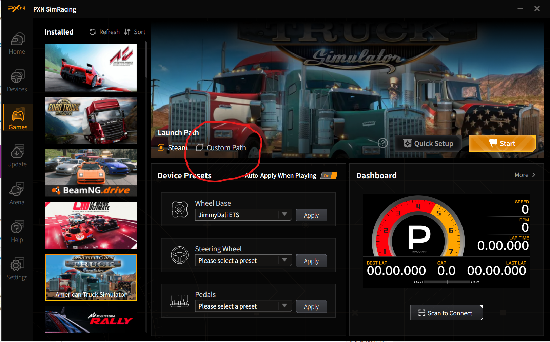Apply the Steering Wheel preset
Image resolution: width=550 pixels, height=342 pixels.
click(311, 261)
